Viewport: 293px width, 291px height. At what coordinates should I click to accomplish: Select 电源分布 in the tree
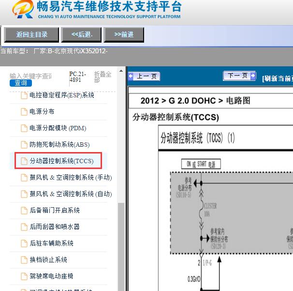point(42,112)
